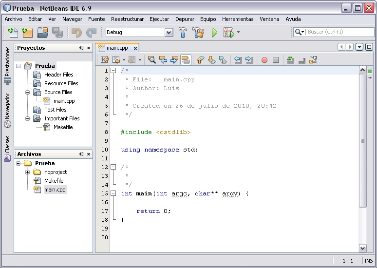Stop macro recording square icon
Screen dimensions: 377x268
point(276,60)
